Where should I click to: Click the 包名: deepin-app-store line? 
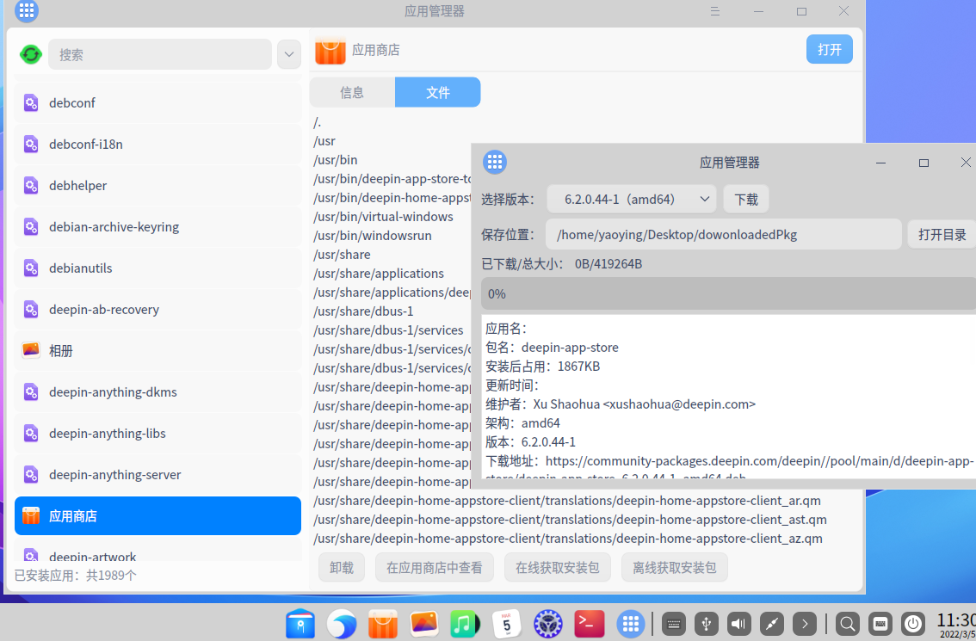[x=552, y=348]
